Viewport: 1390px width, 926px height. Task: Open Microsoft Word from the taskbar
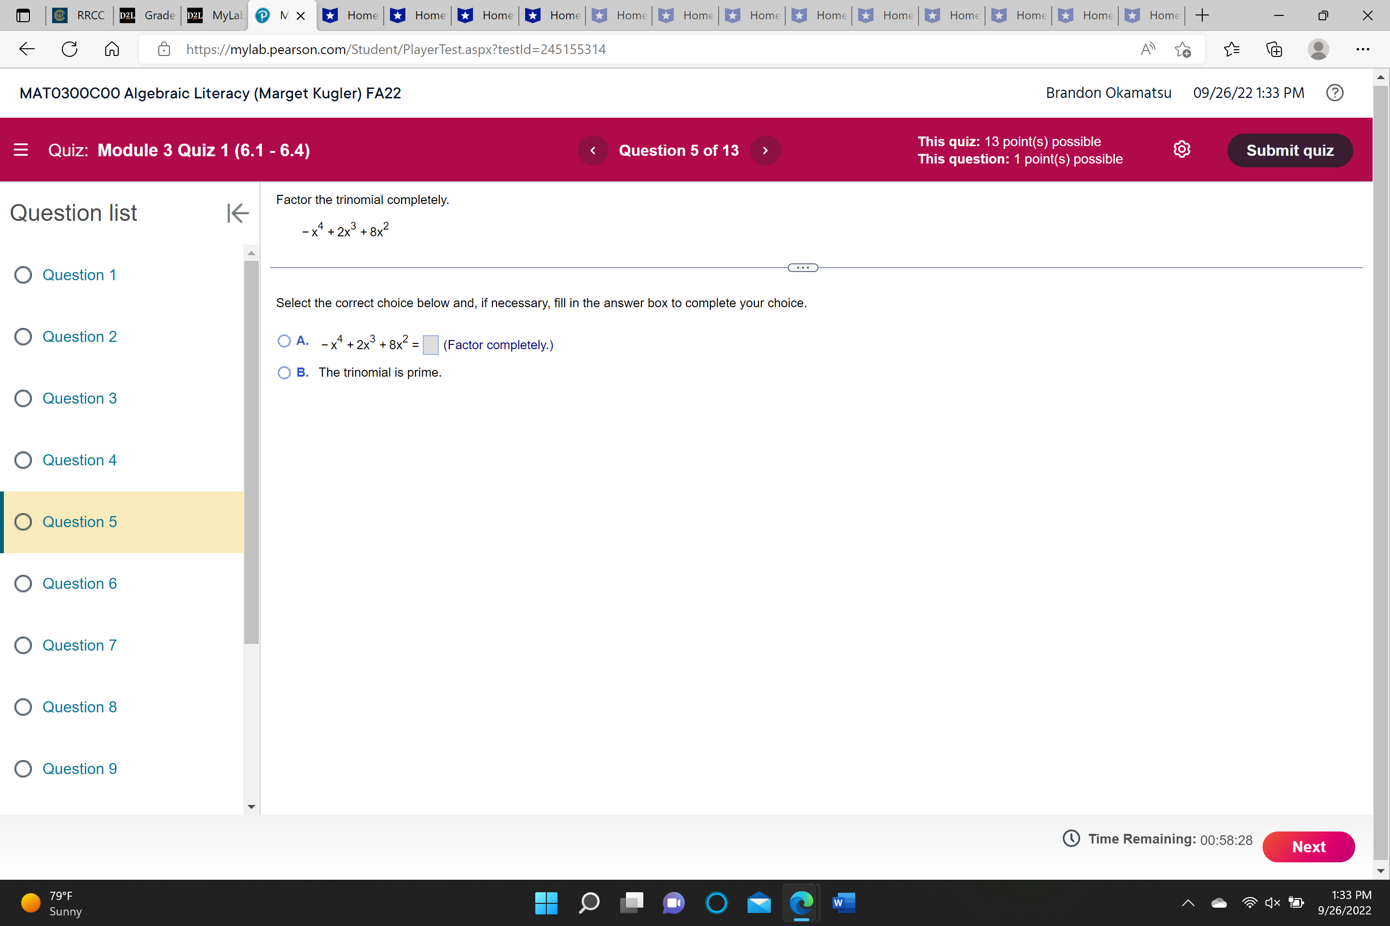pyautogui.click(x=843, y=902)
